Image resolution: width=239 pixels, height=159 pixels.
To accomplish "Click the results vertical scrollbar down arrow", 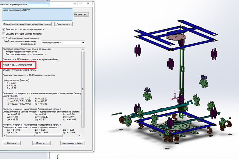I will pos(83,132).
